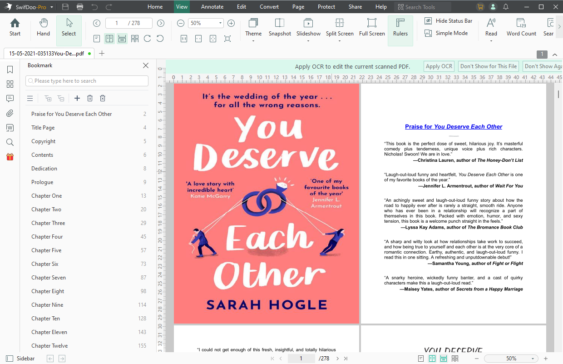The height and width of the screenshot is (364, 563).
Task: Open the notifications bell
Action: point(506,7)
